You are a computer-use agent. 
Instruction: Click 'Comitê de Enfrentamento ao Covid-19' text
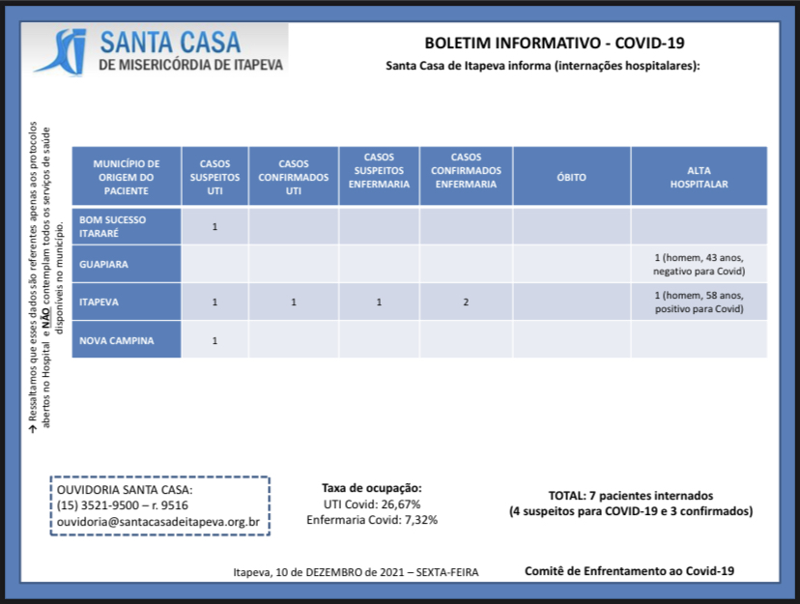coord(630,571)
